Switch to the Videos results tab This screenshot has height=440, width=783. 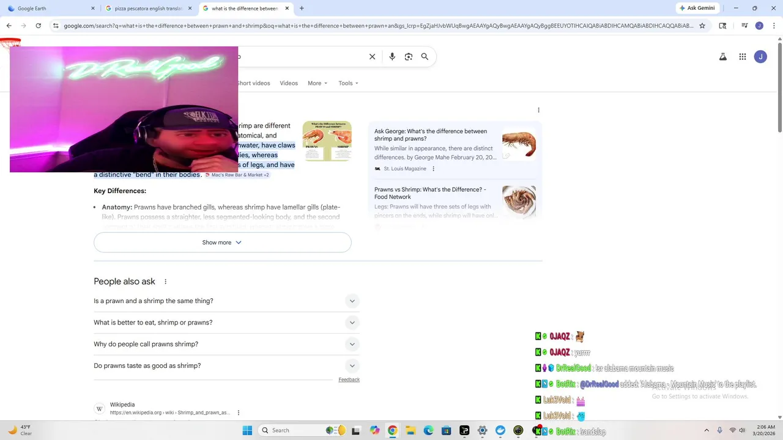[x=289, y=83]
